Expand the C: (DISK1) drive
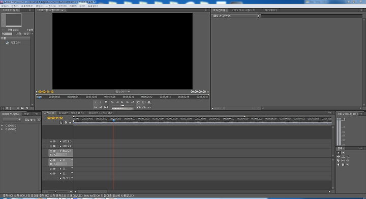 [2, 125]
